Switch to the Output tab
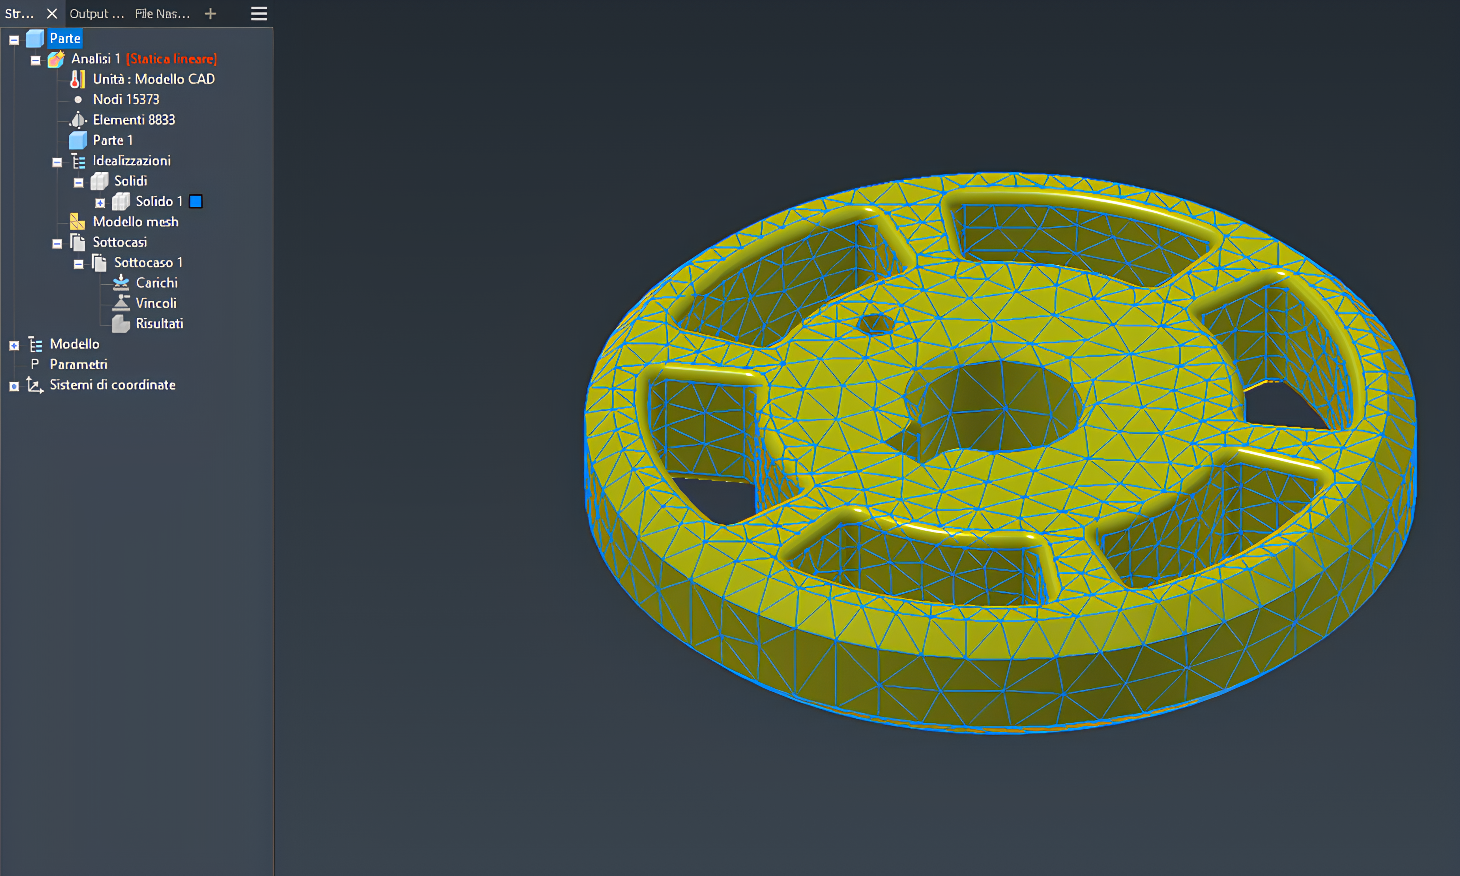The width and height of the screenshot is (1460, 876). click(x=97, y=14)
